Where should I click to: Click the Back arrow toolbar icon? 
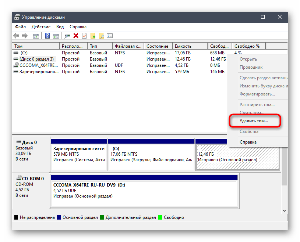16,36
